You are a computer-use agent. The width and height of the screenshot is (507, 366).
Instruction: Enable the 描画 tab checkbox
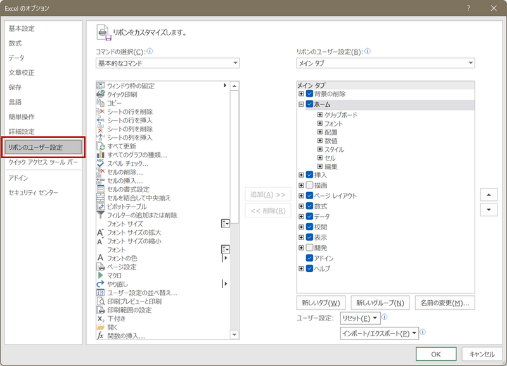pyautogui.click(x=309, y=185)
